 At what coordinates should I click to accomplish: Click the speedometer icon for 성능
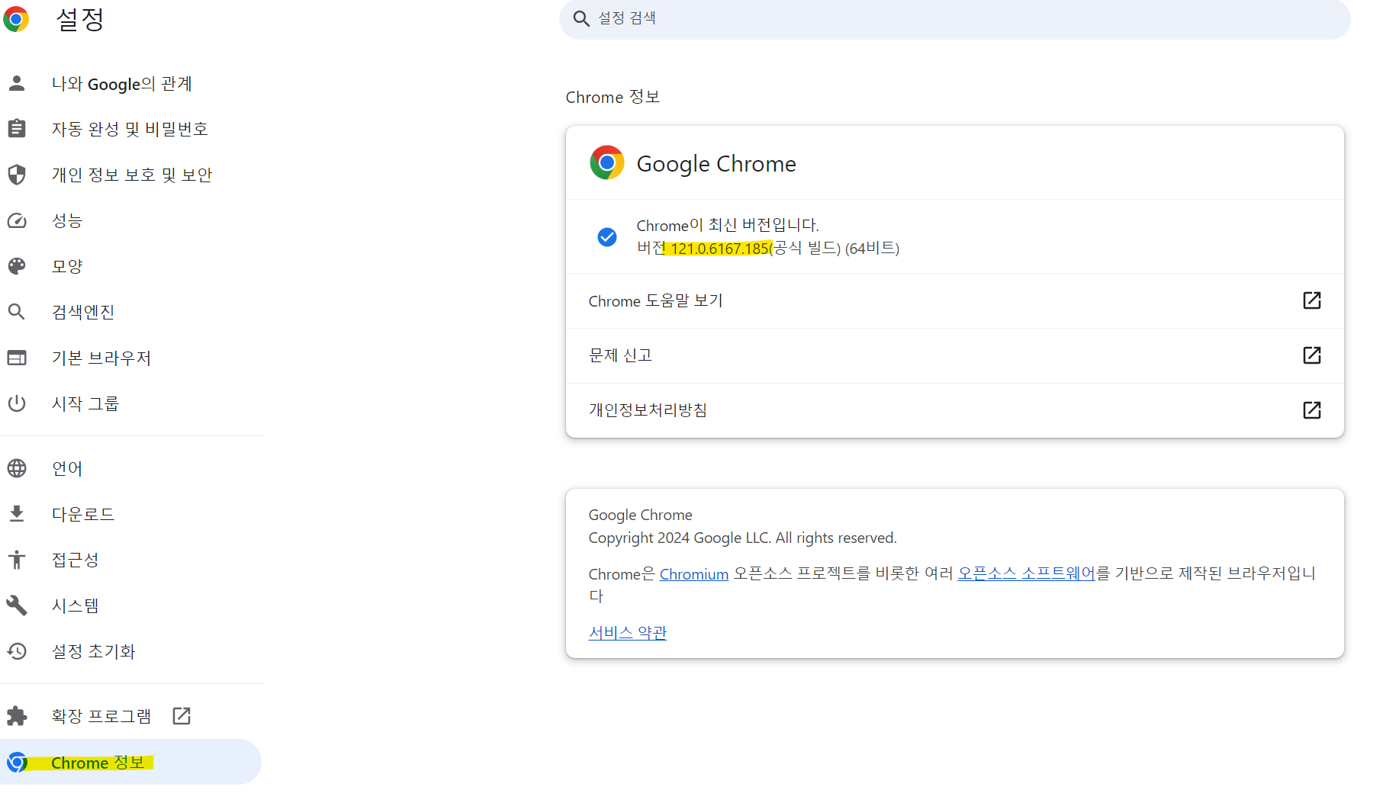point(17,220)
